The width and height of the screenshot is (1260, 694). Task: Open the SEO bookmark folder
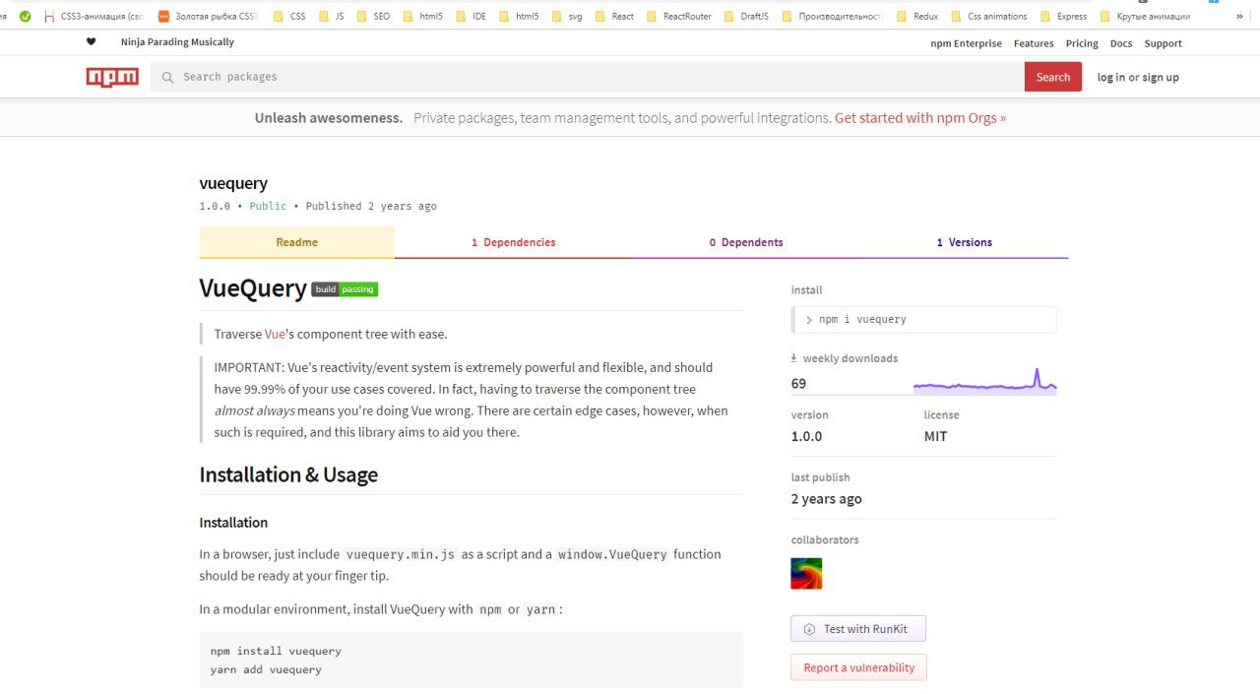coord(373,16)
